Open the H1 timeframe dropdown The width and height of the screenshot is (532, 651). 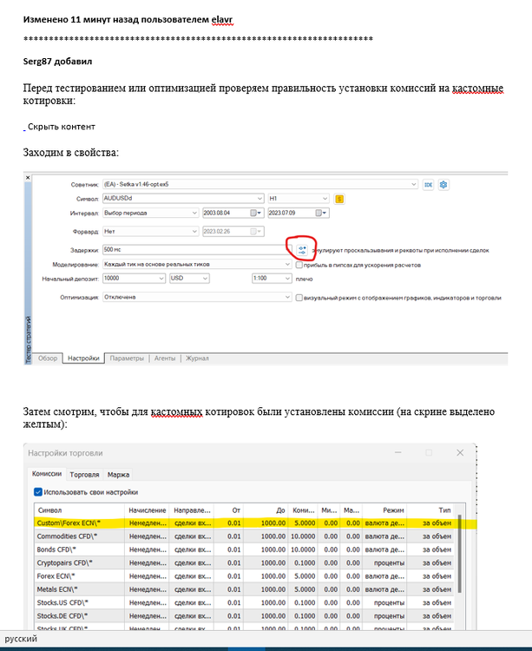point(325,199)
